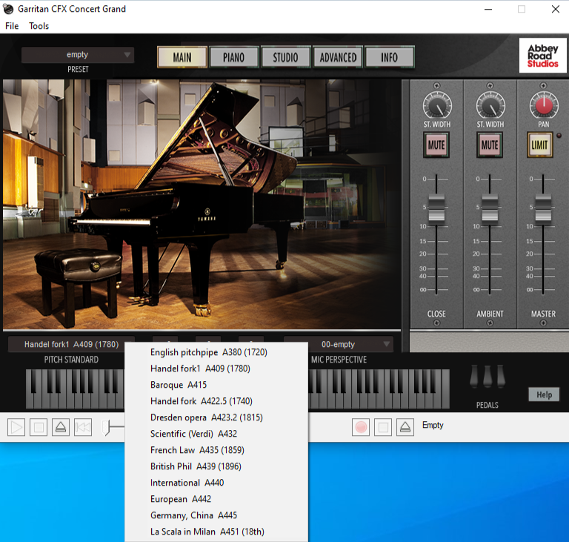Click the Ambient ST. WIDTH knob

(x=490, y=106)
